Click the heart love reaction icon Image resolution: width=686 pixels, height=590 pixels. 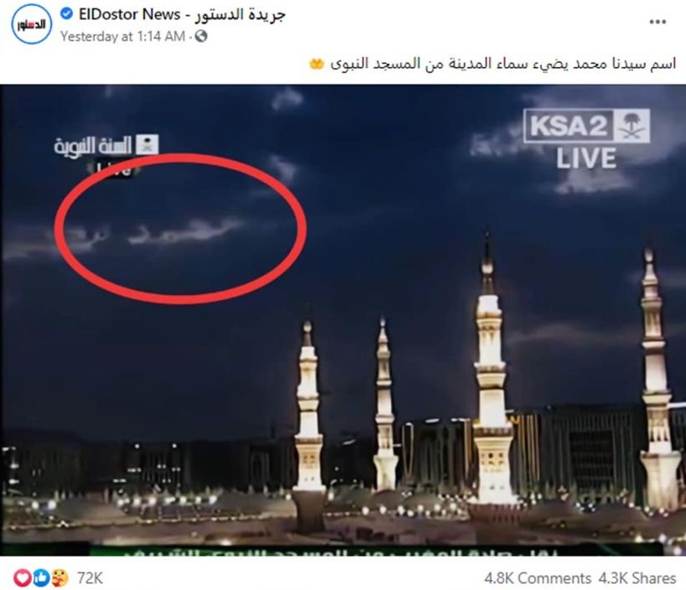[23, 578]
